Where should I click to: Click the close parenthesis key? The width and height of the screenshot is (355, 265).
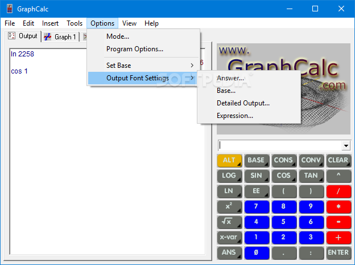pos(311,191)
